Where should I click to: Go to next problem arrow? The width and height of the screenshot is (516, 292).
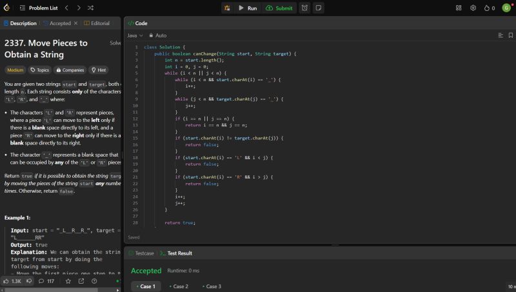(x=79, y=8)
